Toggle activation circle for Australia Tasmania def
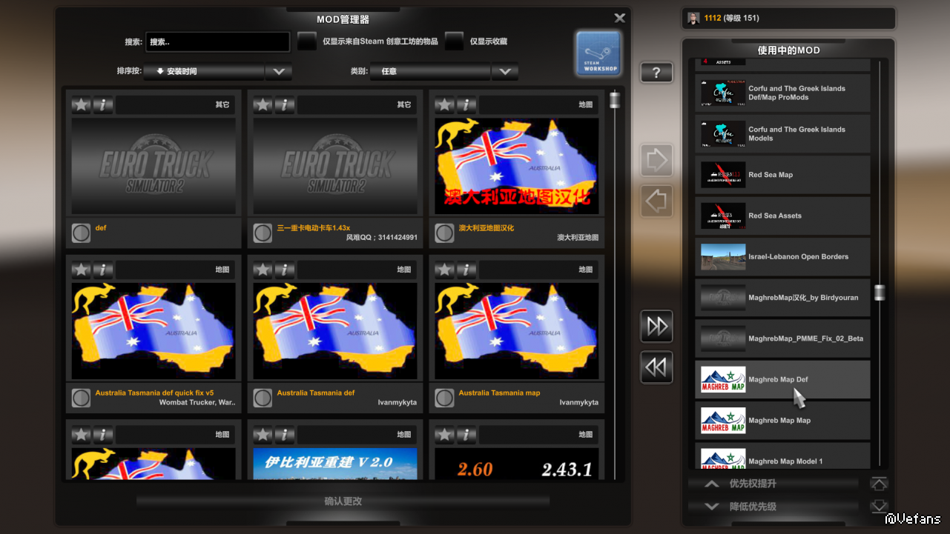Image resolution: width=950 pixels, height=534 pixels. point(263,398)
